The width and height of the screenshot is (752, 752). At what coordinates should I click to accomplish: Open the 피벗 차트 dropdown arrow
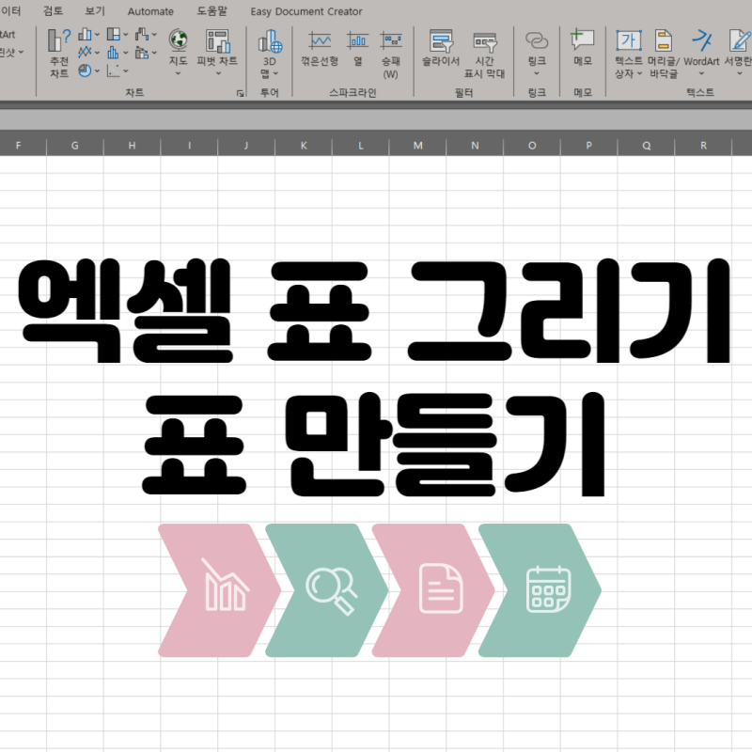(x=218, y=73)
